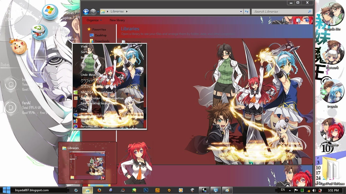The height and width of the screenshot is (194, 346).
Task: Click the Back navigation button
Action: pyautogui.click(x=86, y=11)
